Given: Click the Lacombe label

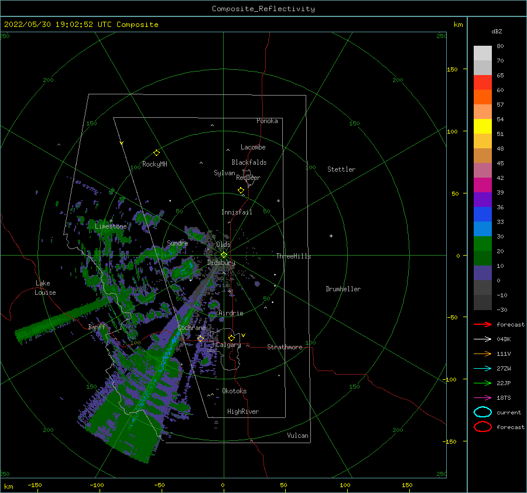Looking at the screenshot, I should (253, 147).
